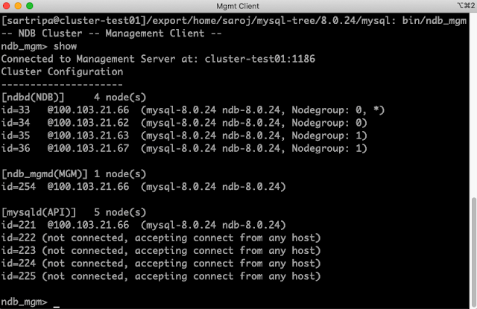Viewport: 477px width, 309px height.
Task: Click the 'show' command text
Action: click(x=65, y=46)
